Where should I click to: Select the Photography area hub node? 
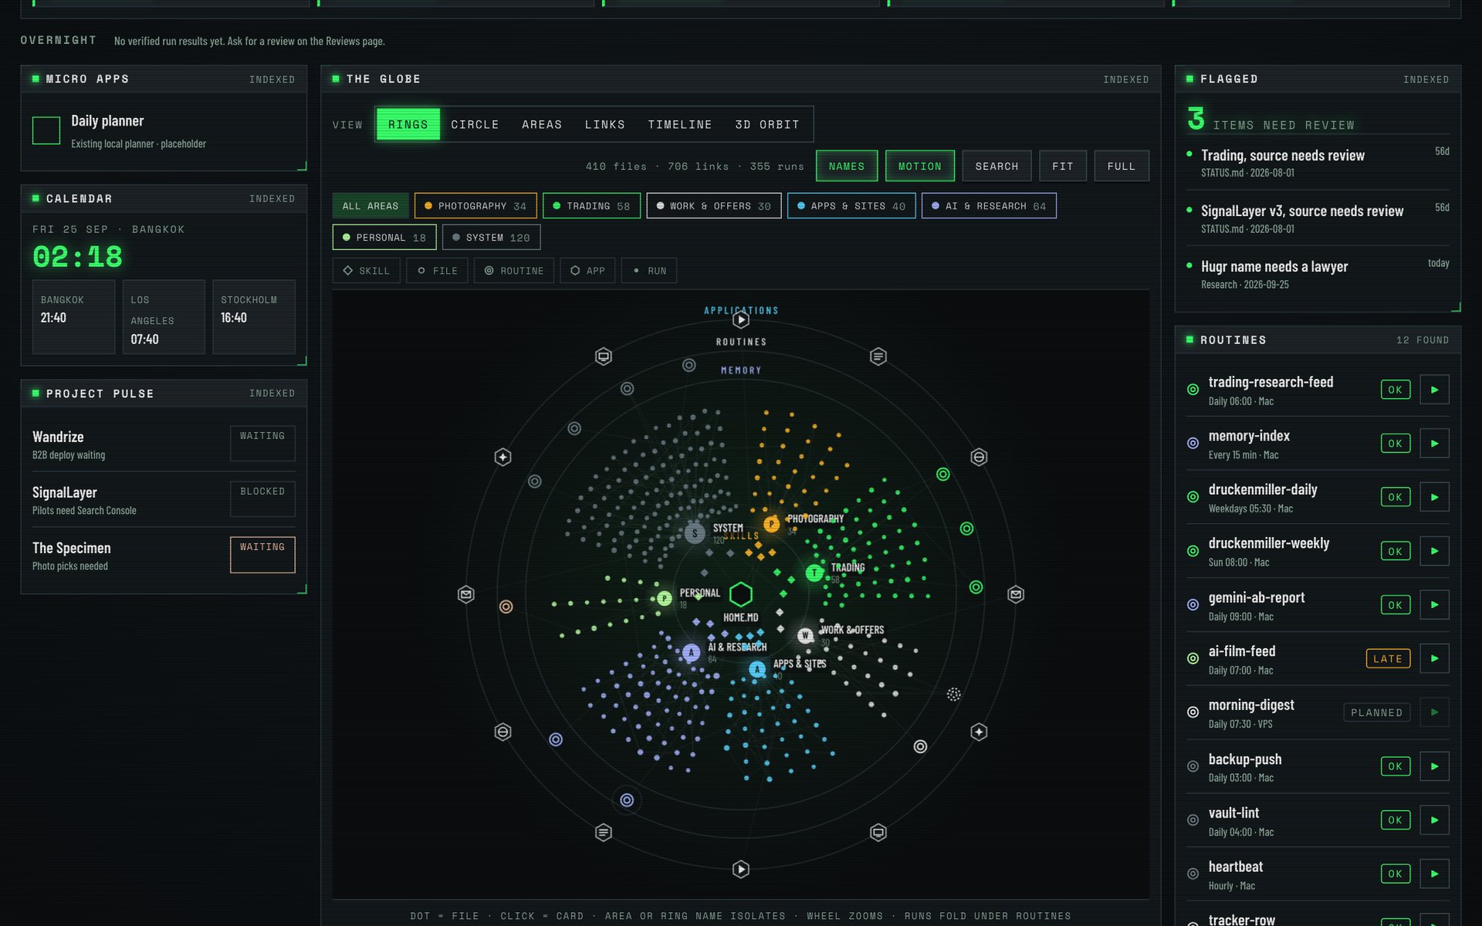tap(771, 524)
